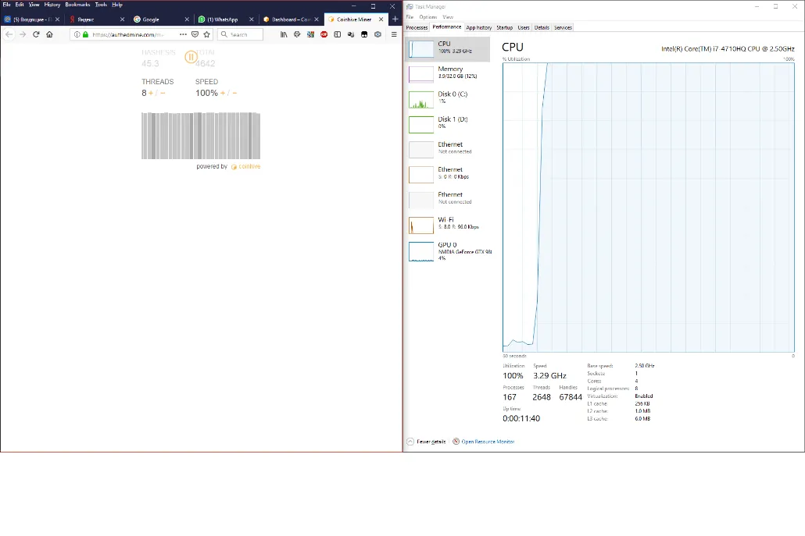Pause the Coinhive miner
This screenshot has height=536, width=805.
[x=191, y=57]
